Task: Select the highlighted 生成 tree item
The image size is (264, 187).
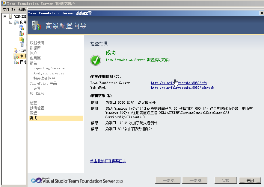Action: tap(20, 56)
